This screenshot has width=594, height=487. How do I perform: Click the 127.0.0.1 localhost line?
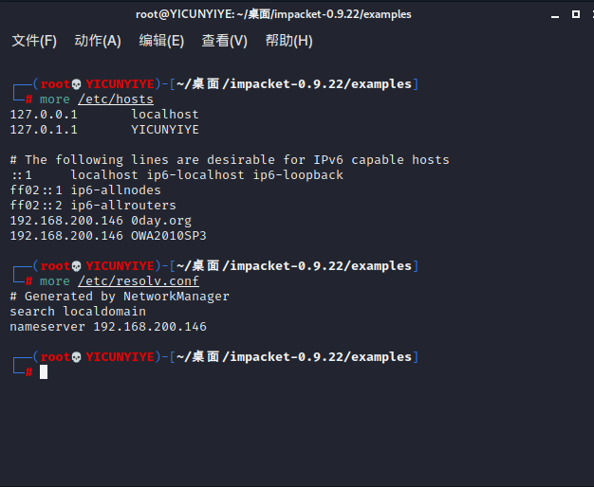click(104, 115)
